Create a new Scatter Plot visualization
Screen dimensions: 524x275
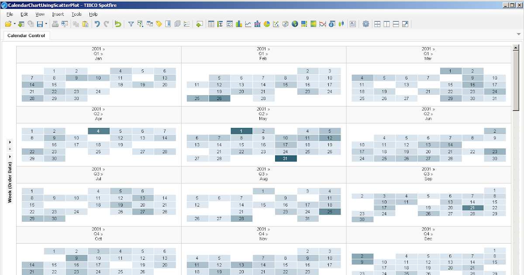click(276, 24)
